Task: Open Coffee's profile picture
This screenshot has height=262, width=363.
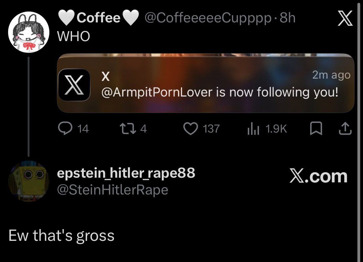Action: click(29, 30)
